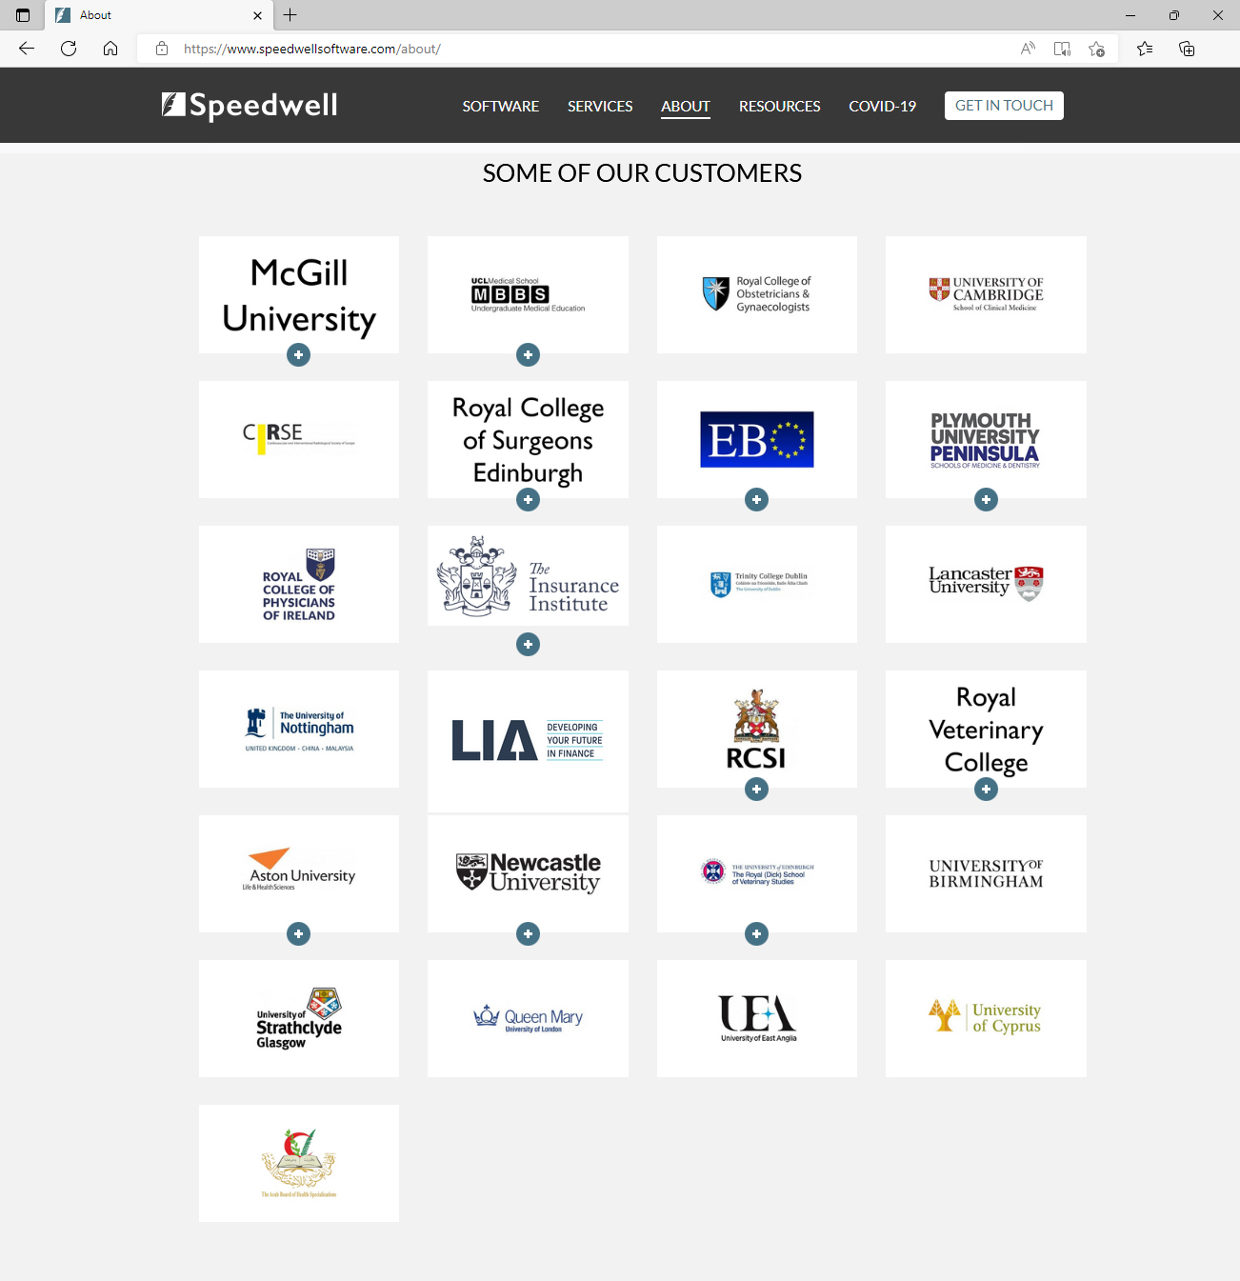Screen dimensions: 1240x1281
Task: Click the Arab Board of Health Specializations logo
Action: pos(299,1164)
